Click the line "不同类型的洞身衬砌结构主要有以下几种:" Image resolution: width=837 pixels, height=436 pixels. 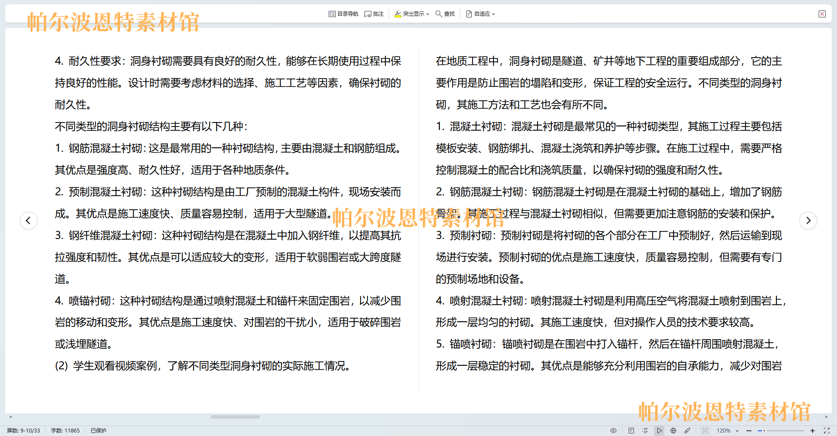[x=151, y=126]
